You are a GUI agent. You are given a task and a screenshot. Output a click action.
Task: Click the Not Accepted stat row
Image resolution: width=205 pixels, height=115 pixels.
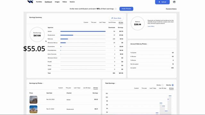tap(152, 64)
